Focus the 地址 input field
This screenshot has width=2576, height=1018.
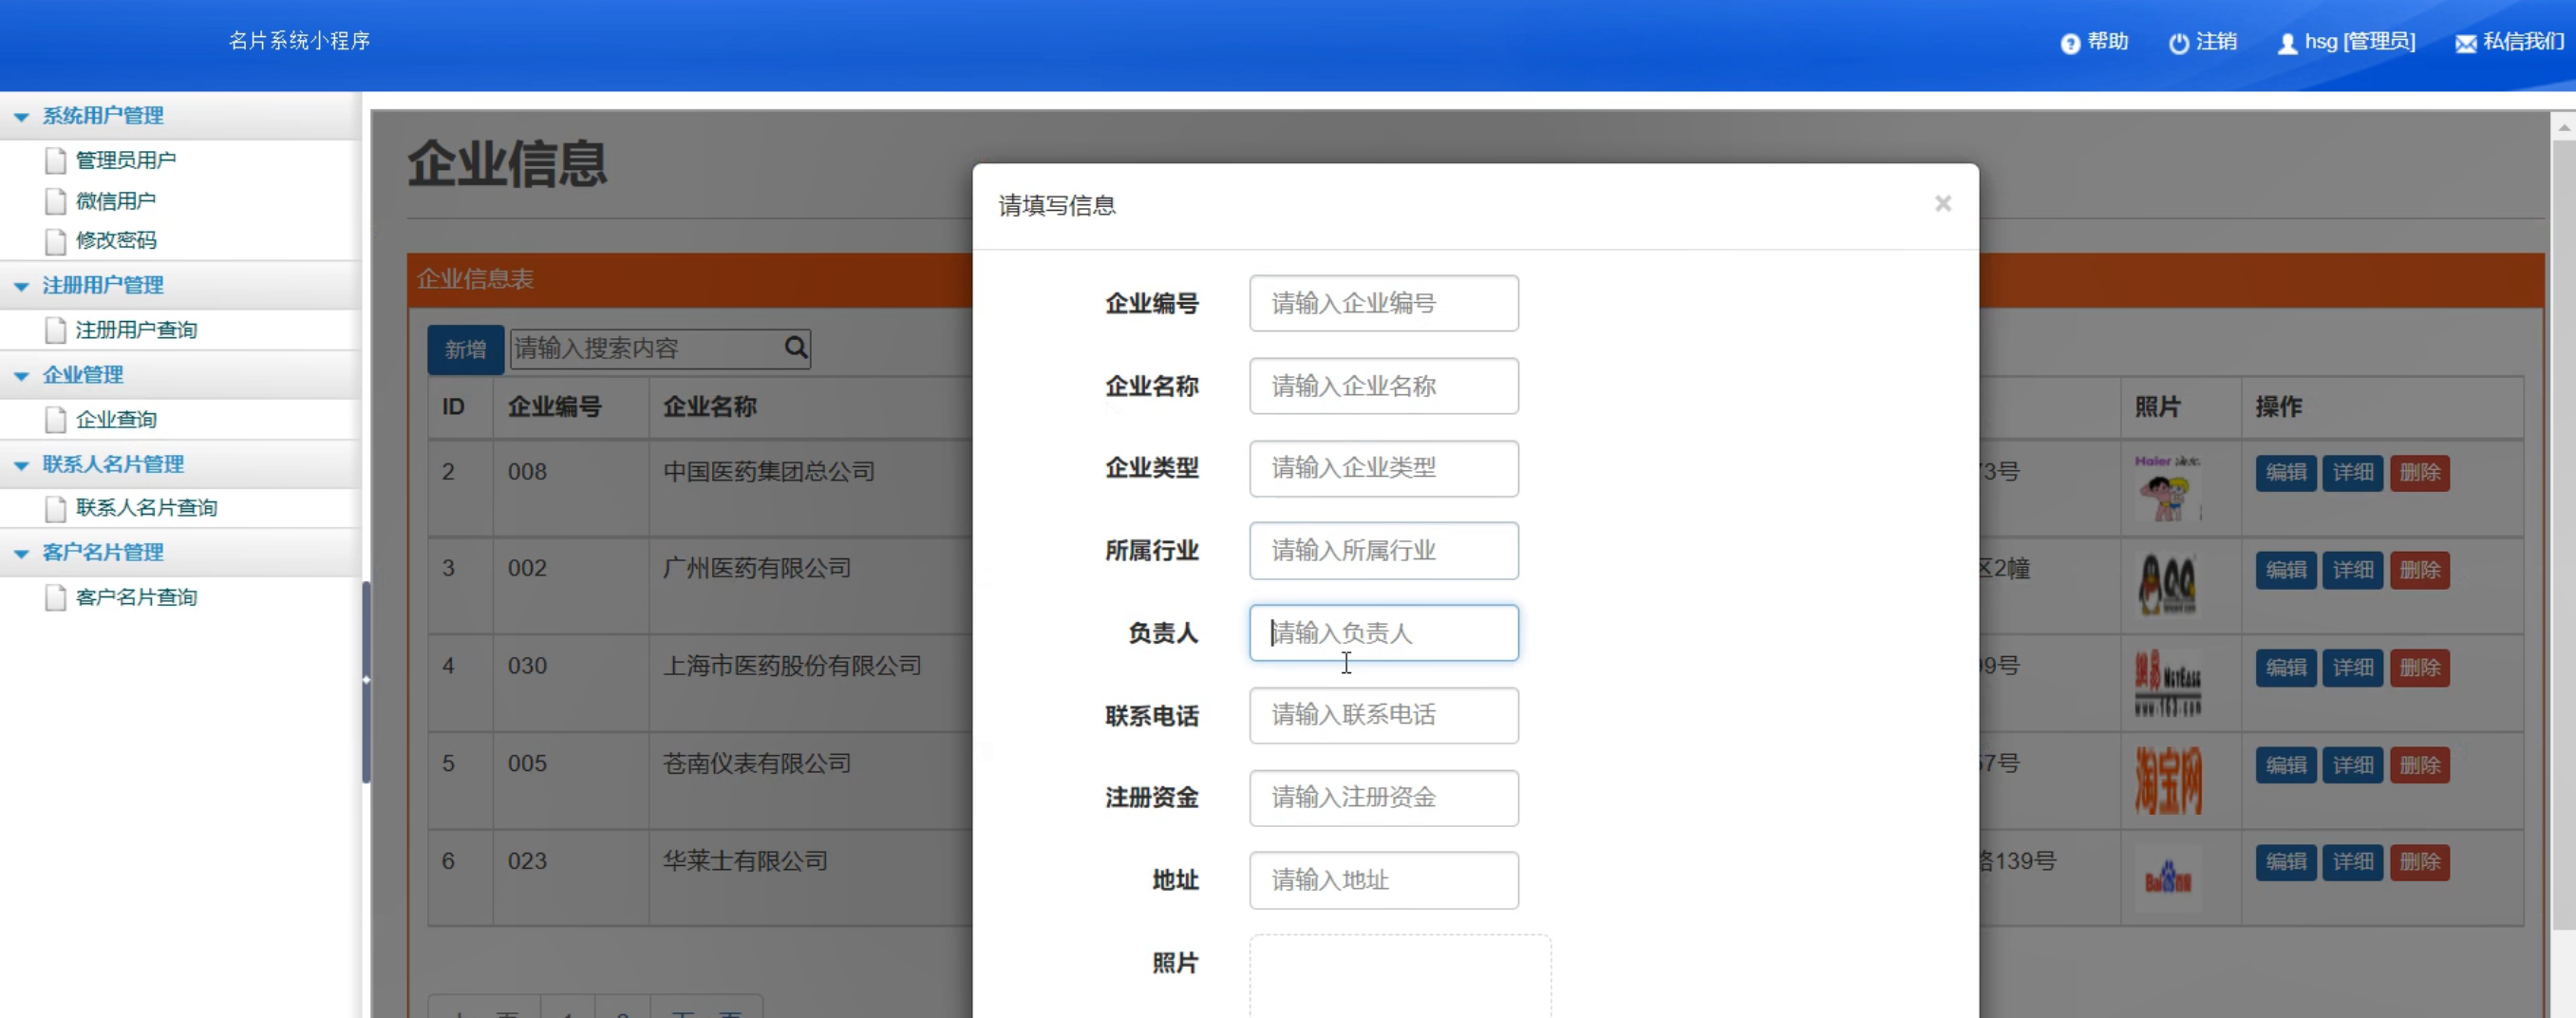click(1384, 880)
